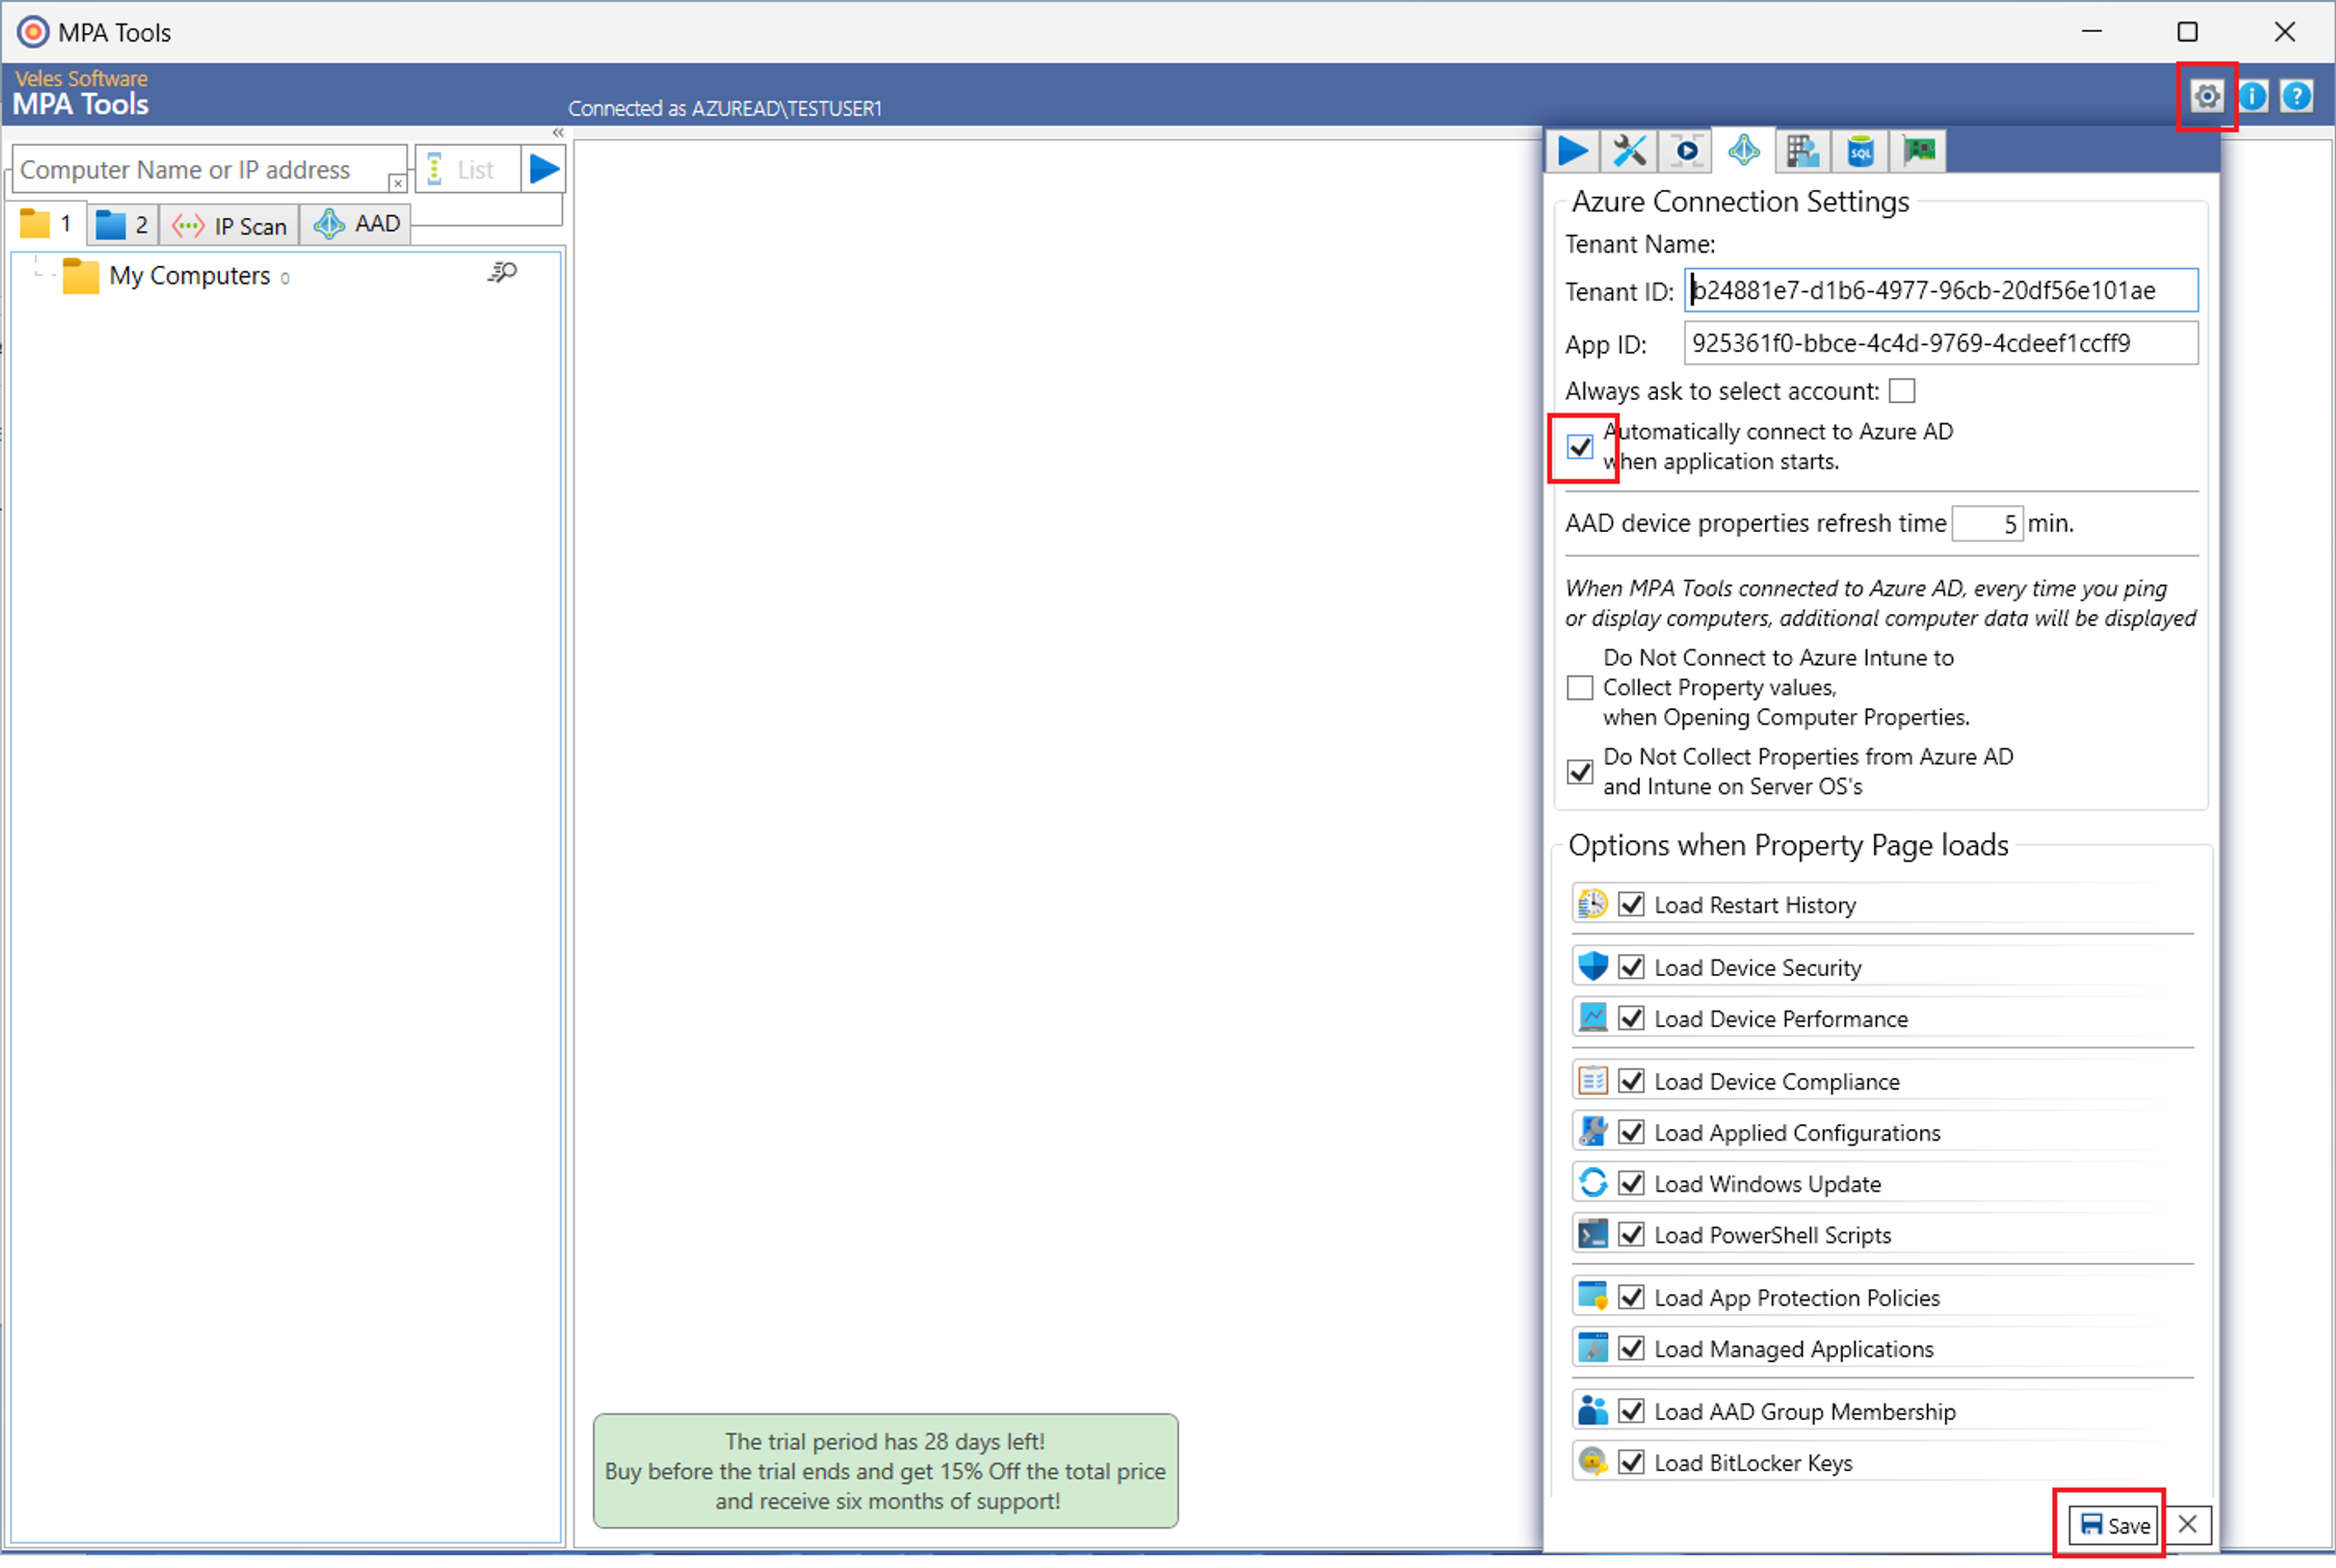Open the List button
Viewport: 2336px width, 1568px height.
tap(467, 170)
